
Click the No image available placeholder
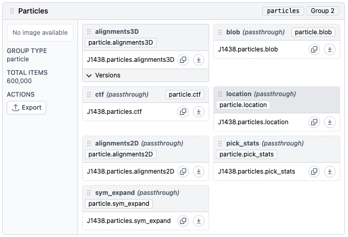[x=40, y=33]
